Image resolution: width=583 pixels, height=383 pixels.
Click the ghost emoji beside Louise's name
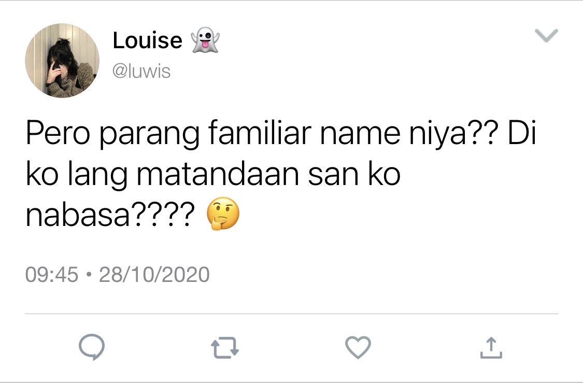(x=205, y=40)
